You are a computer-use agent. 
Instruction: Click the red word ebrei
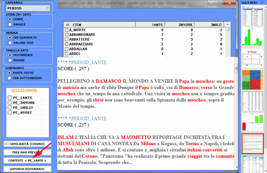[98, 100]
